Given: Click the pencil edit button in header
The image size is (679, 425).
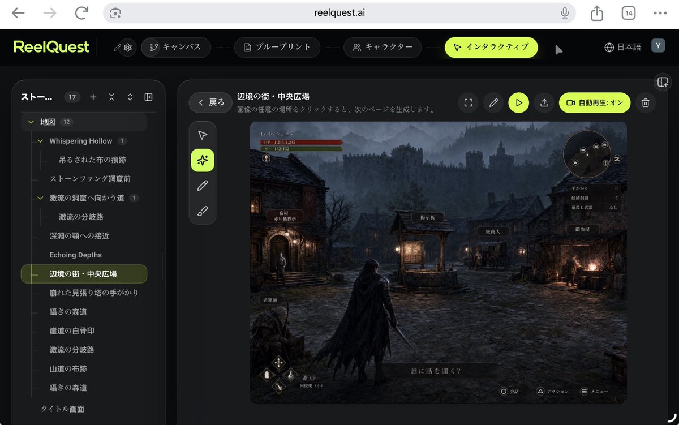Looking at the screenshot, I should tap(493, 103).
